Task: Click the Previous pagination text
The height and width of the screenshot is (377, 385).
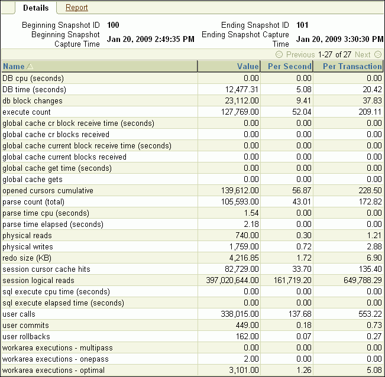Action: pyautogui.click(x=300, y=54)
